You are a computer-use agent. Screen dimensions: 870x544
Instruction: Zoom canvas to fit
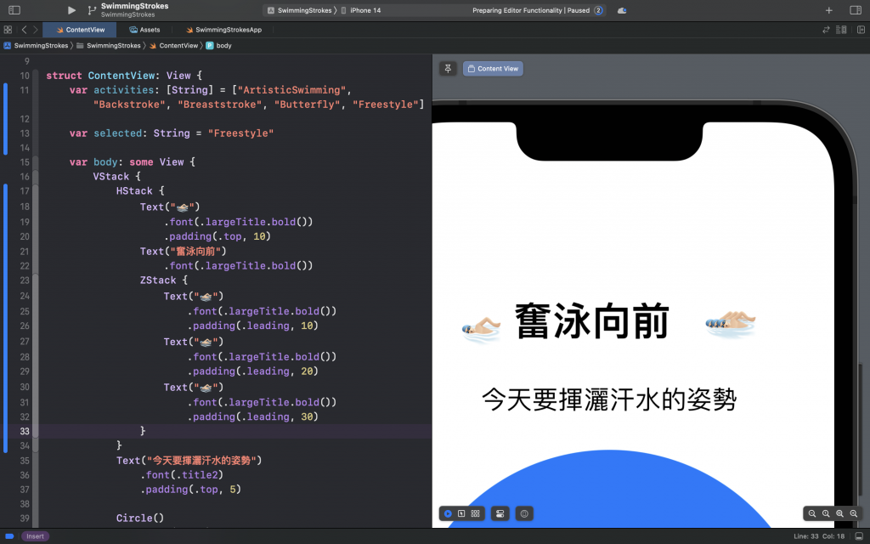(839, 513)
